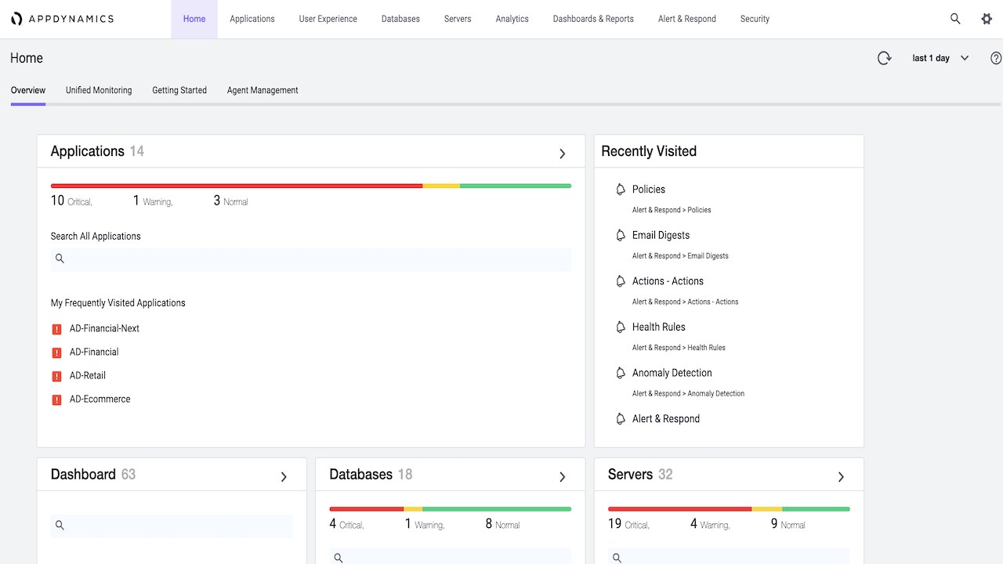
Task: Click the AppDynamics logo icon
Action: coord(16,19)
